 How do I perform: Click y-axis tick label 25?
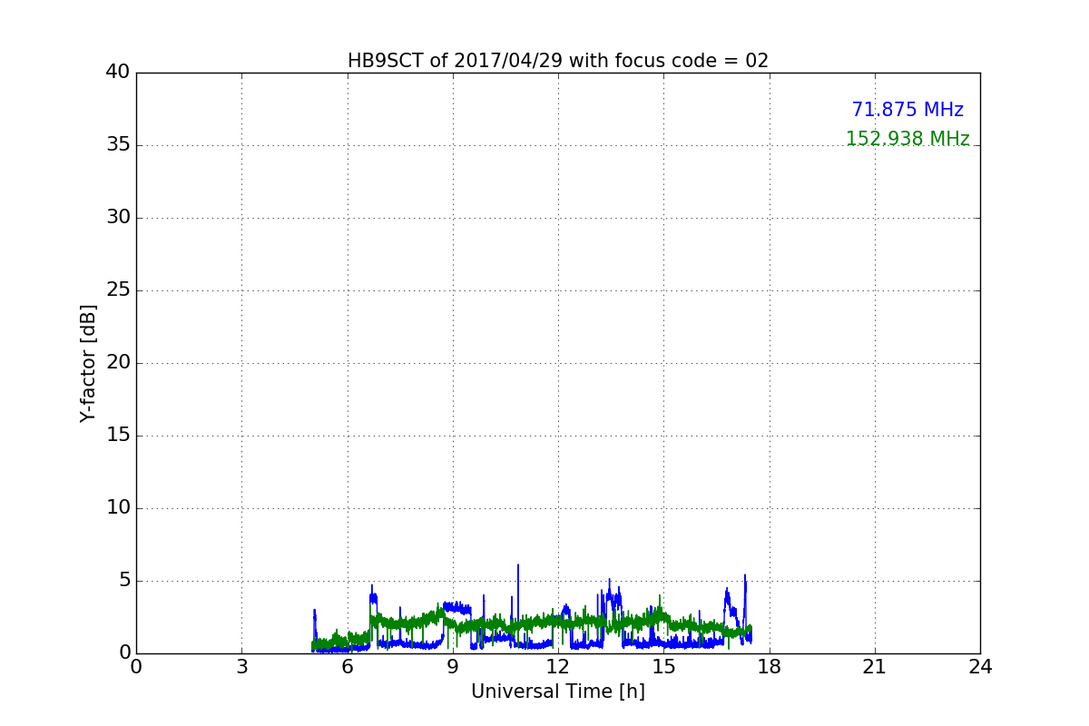click(x=117, y=290)
